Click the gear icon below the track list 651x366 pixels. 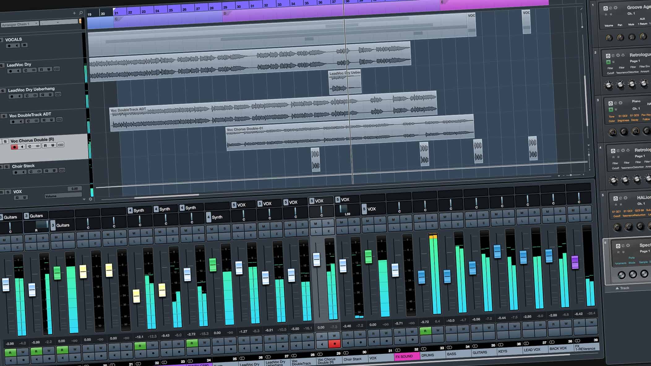[x=90, y=199]
